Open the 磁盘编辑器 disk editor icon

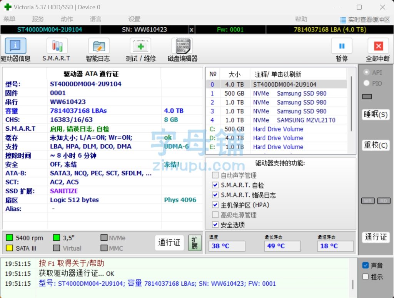coord(182,46)
